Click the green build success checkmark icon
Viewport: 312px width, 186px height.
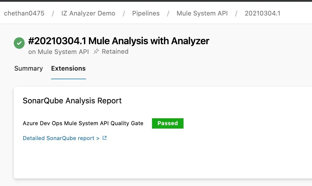point(19,43)
